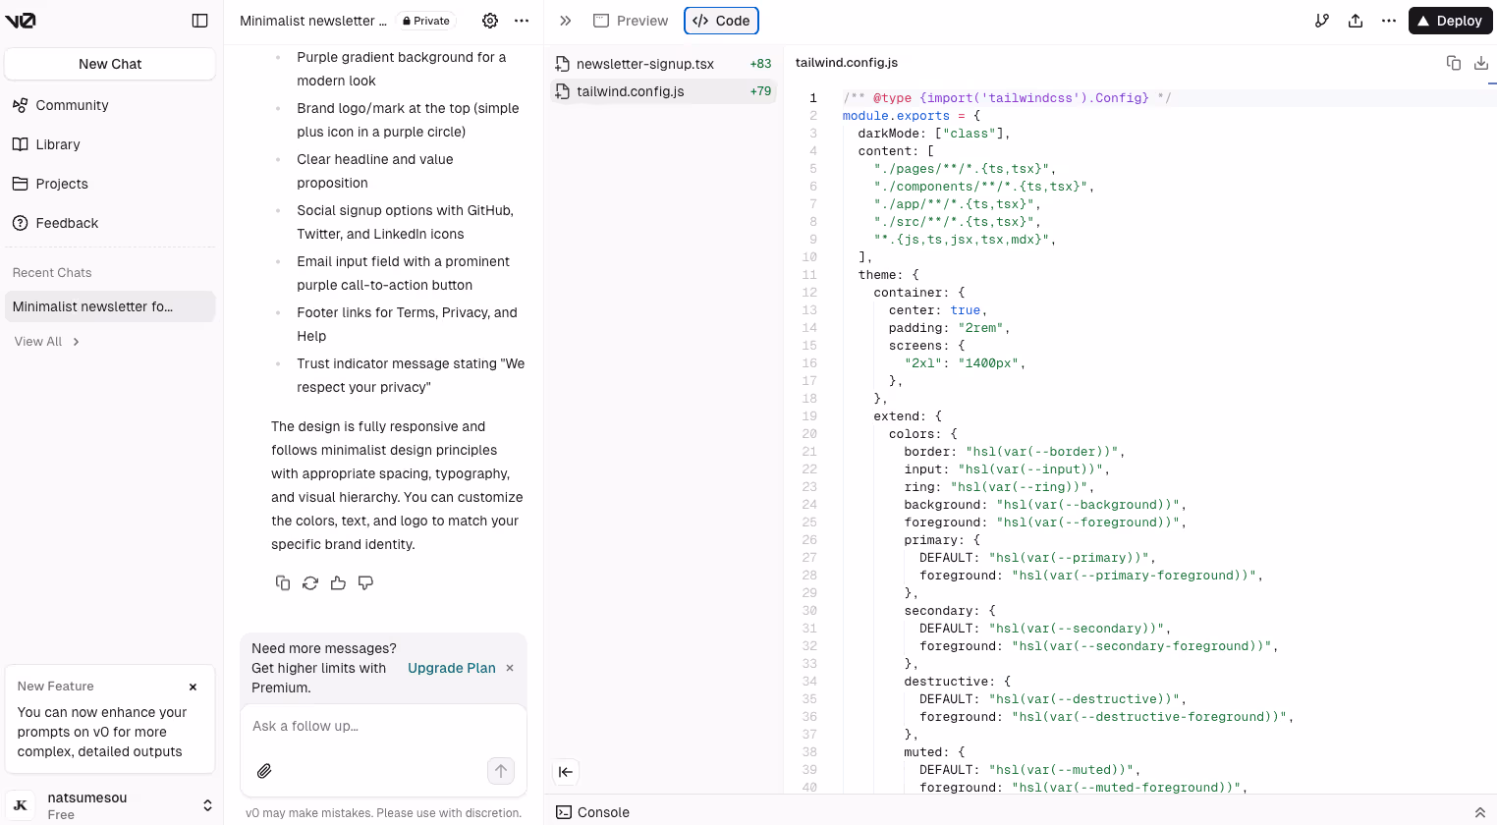
Task: Collapse the chat panel with double chevron
Action: [x=565, y=21]
